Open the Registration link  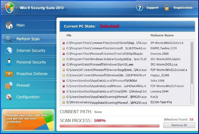[x=183, y=8]
